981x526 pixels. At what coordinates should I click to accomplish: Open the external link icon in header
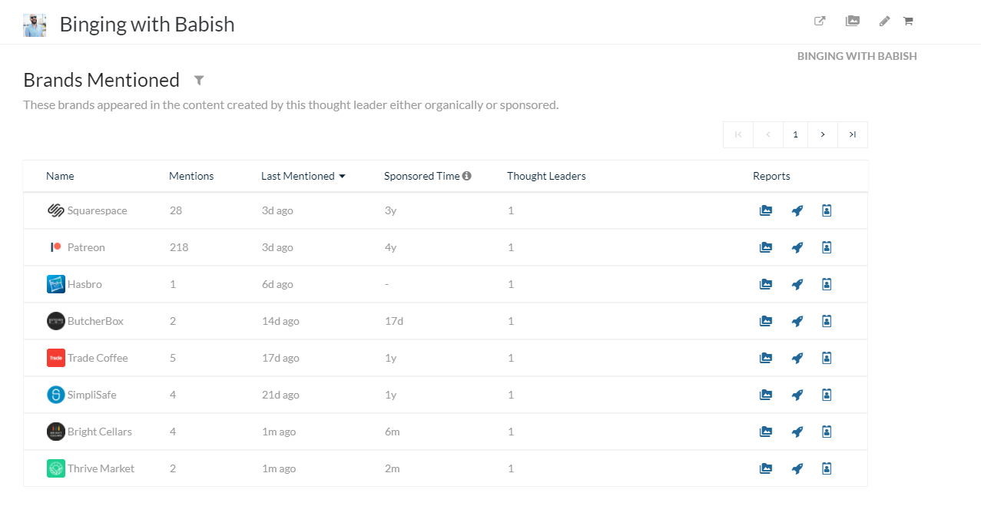820,22
